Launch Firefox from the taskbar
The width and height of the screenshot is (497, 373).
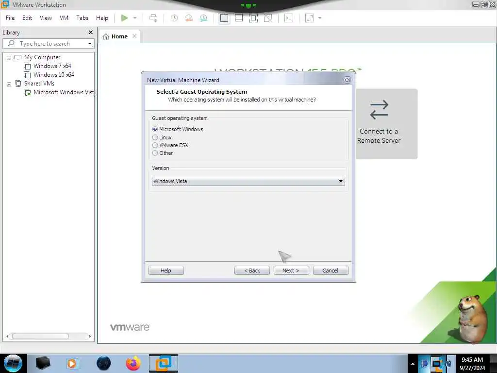133,363
